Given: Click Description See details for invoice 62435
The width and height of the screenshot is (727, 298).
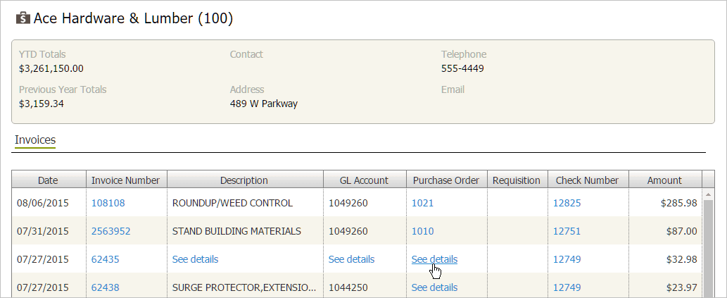Looking at the screenshot, I should tap(195, 259).
